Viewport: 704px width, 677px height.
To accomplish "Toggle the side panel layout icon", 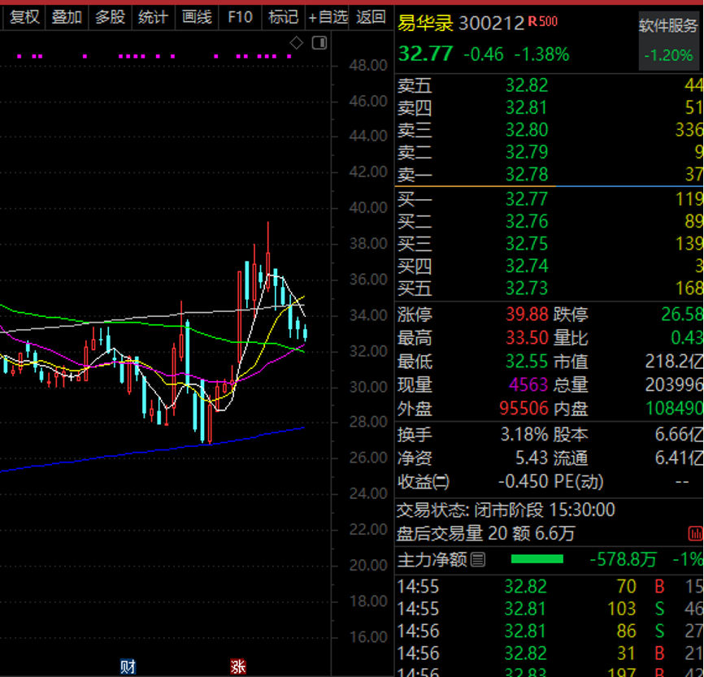I will pos(319,43).
